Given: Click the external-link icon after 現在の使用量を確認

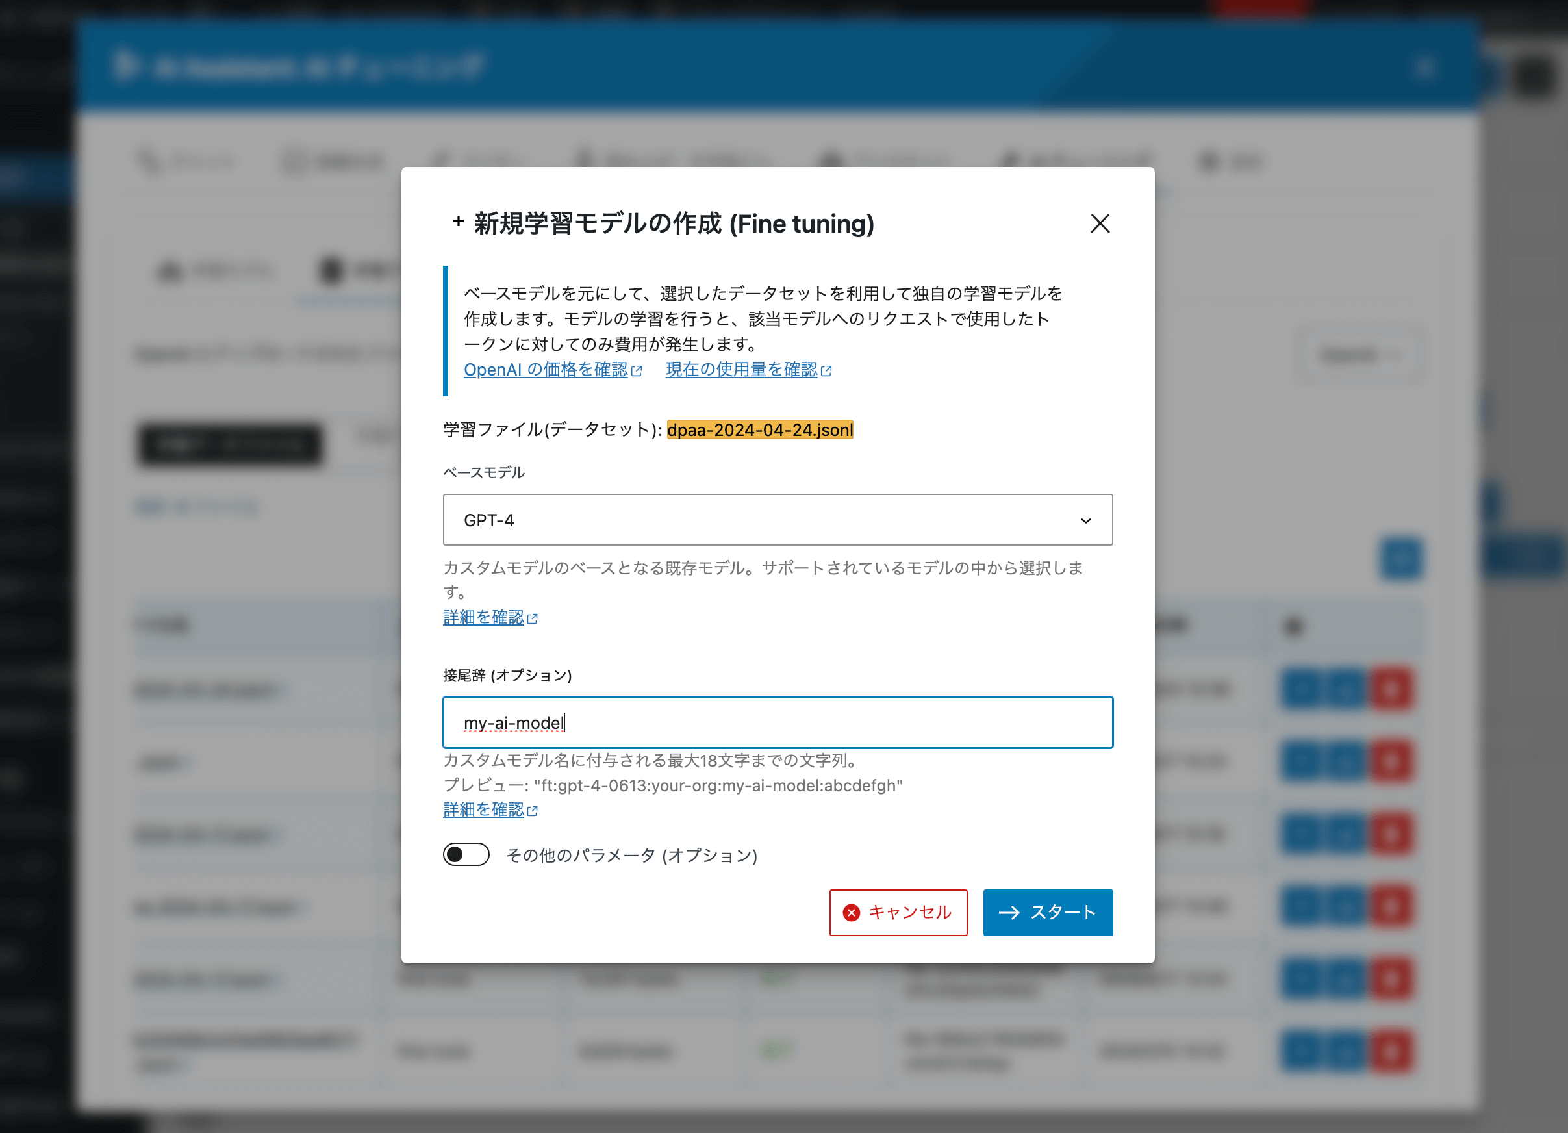Looking at the screenshot, I should coord(826,371).
